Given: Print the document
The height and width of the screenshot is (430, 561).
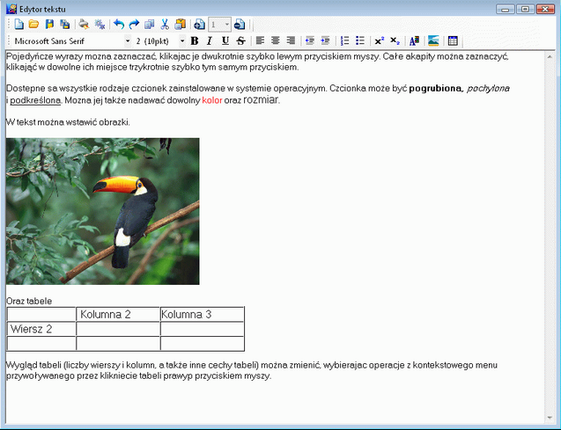Looking at the screenshot, I should click(x=84, y=25).
